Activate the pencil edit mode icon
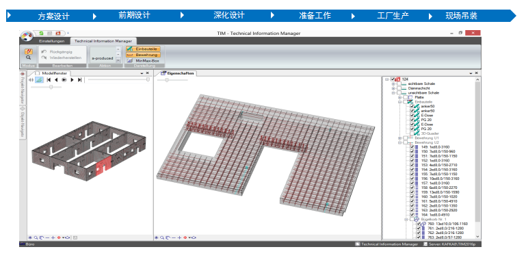This screenshot has height=258, width=526. [x=29, y=51]
